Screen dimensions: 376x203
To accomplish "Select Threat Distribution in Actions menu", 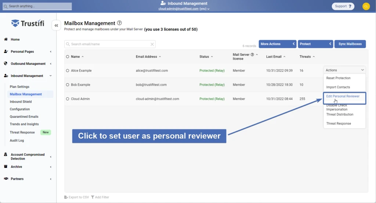I will (x=340, y=114).
